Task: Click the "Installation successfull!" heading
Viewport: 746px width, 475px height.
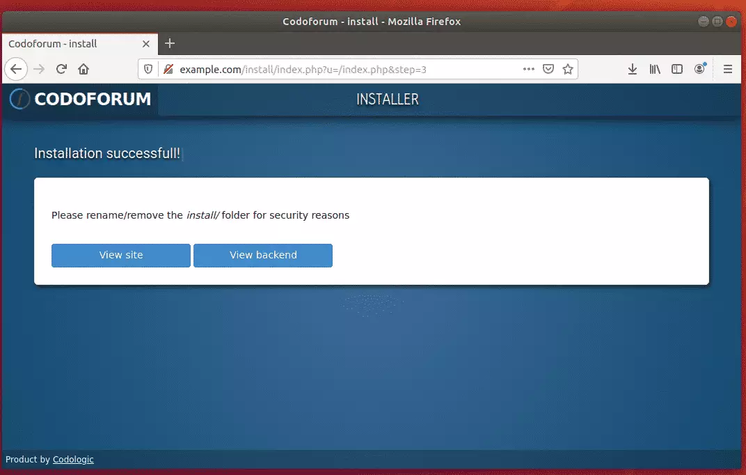Action: coord(107,153)
